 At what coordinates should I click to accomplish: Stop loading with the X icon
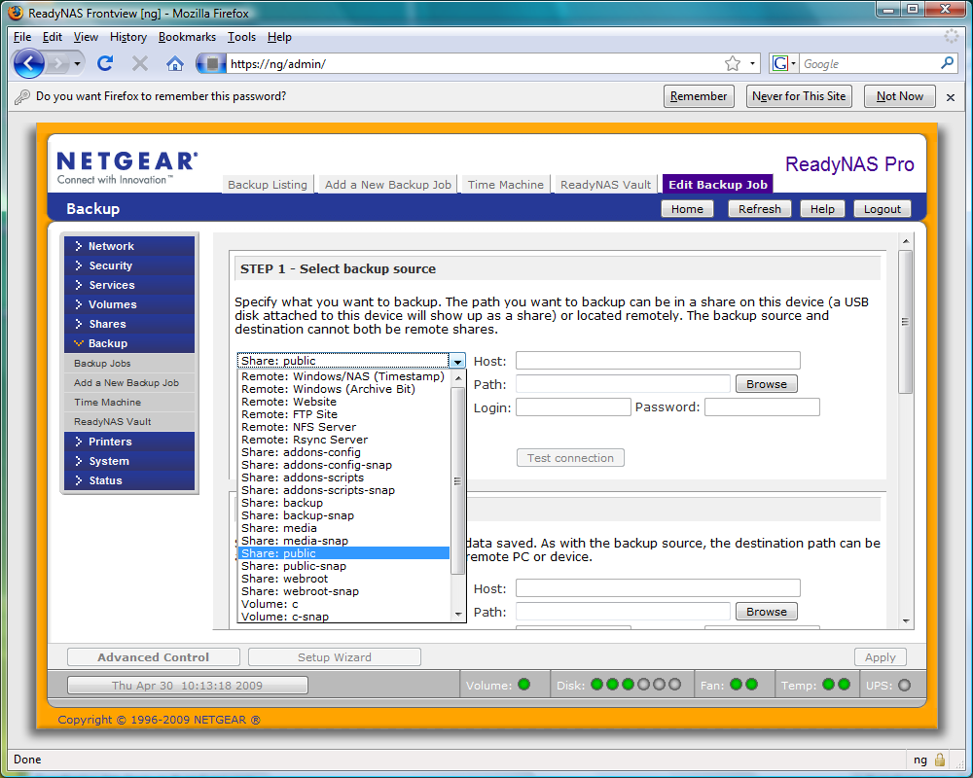point(140,63)
